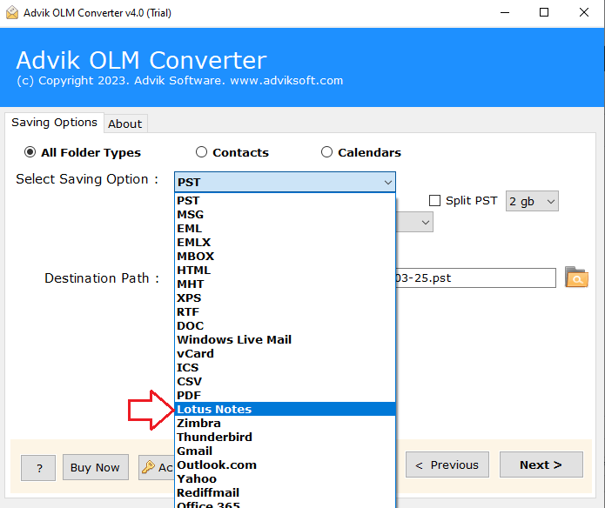This screenshot has height=508, width=605.
Task: Open help with the question mark button
Action: [38, 467]
